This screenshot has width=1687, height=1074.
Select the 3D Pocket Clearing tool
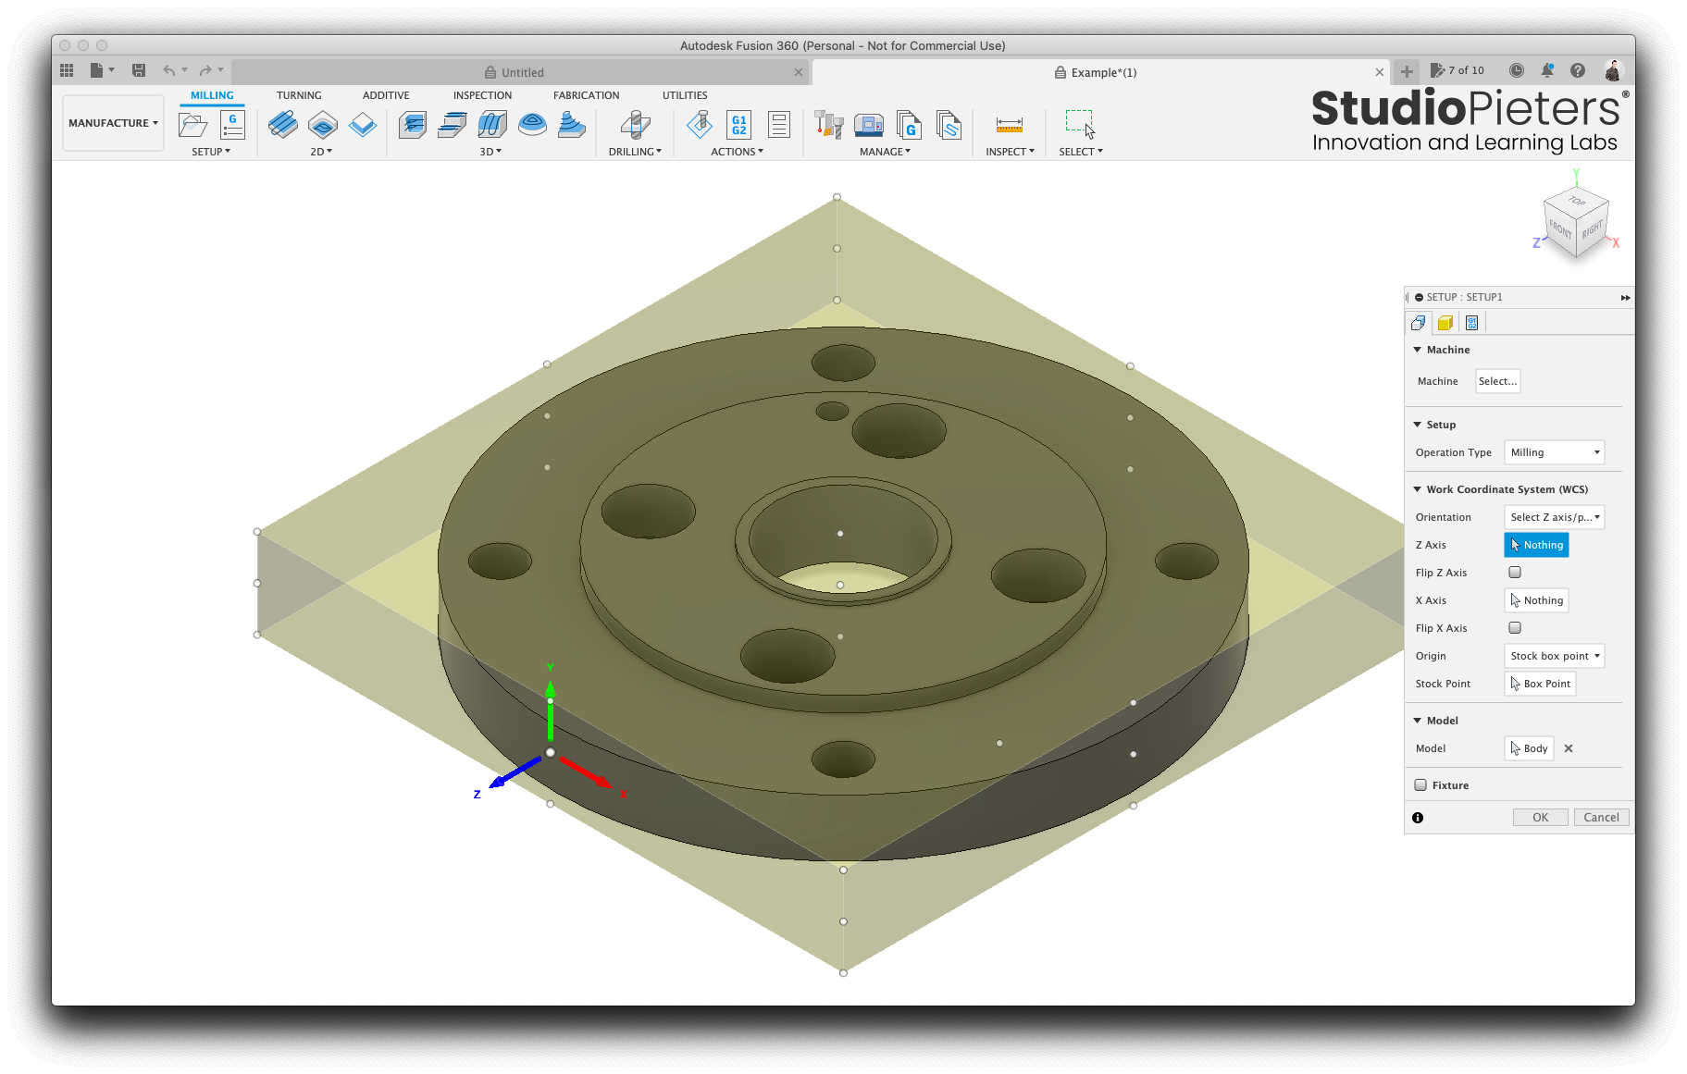pos(453,124)
